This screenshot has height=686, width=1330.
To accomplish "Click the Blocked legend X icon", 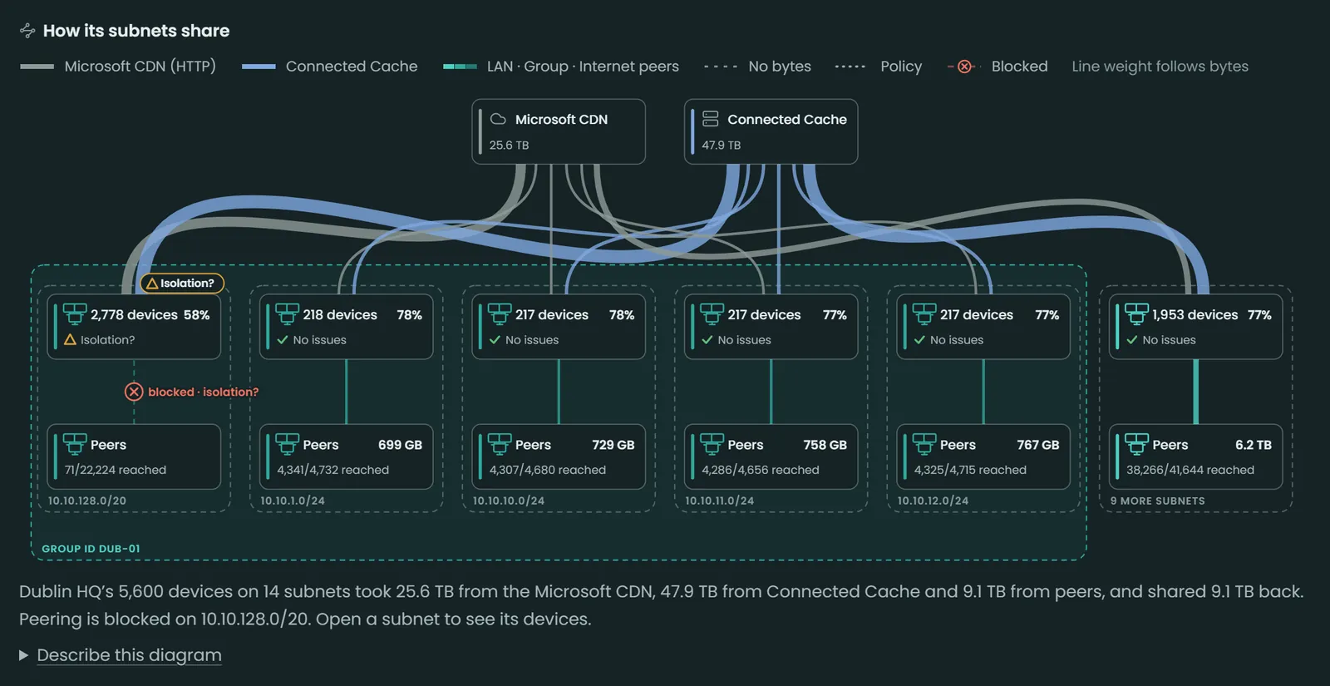I will [x=964, y=67].
